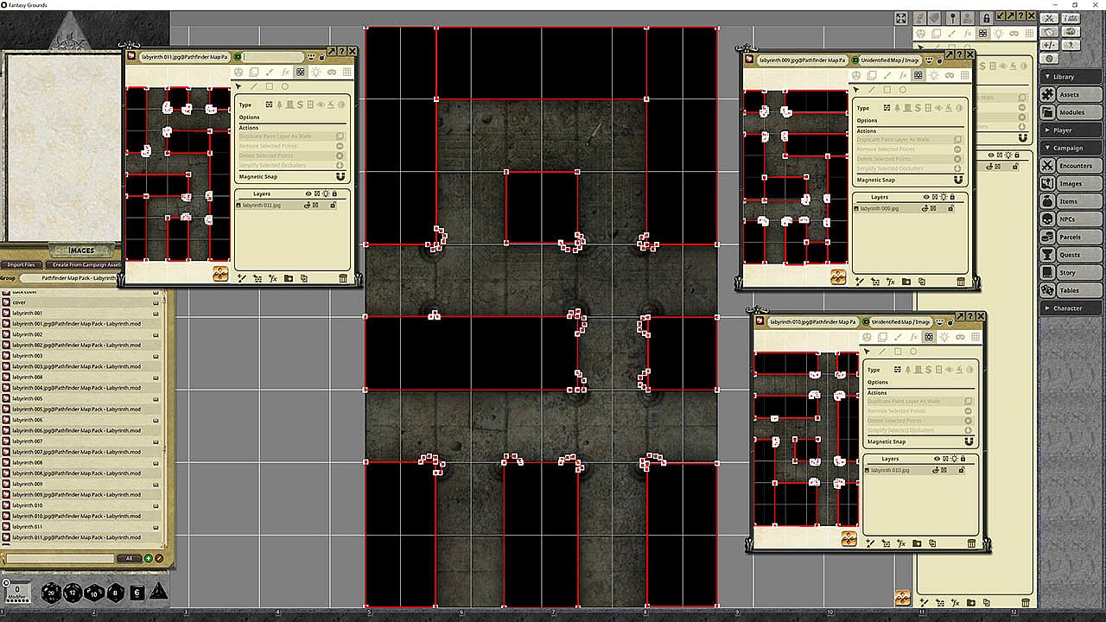
Task: Open labyrinth 001 in the image list
Action: click(27, 313)
